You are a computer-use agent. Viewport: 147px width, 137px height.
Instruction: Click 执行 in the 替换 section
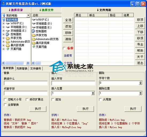tap(38, 109)
